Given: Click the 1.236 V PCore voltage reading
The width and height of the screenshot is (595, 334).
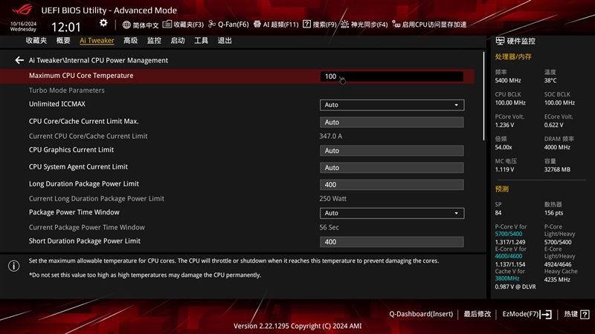Looking at the screenshot, I should (504, 125).
